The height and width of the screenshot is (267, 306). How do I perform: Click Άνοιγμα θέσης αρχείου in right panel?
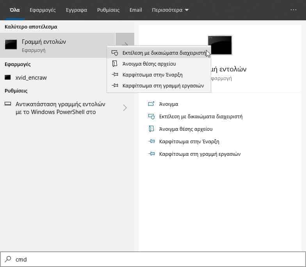(186, 129)
